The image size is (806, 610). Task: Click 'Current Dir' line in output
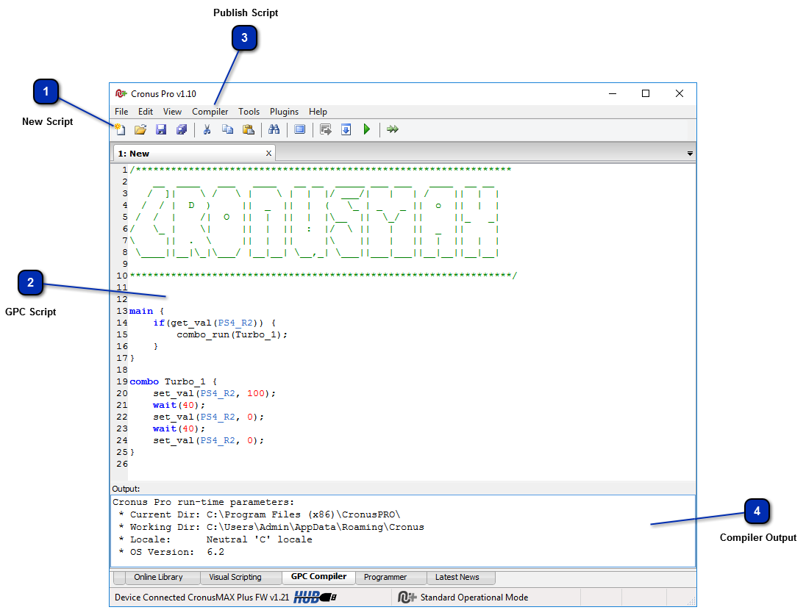260,514
